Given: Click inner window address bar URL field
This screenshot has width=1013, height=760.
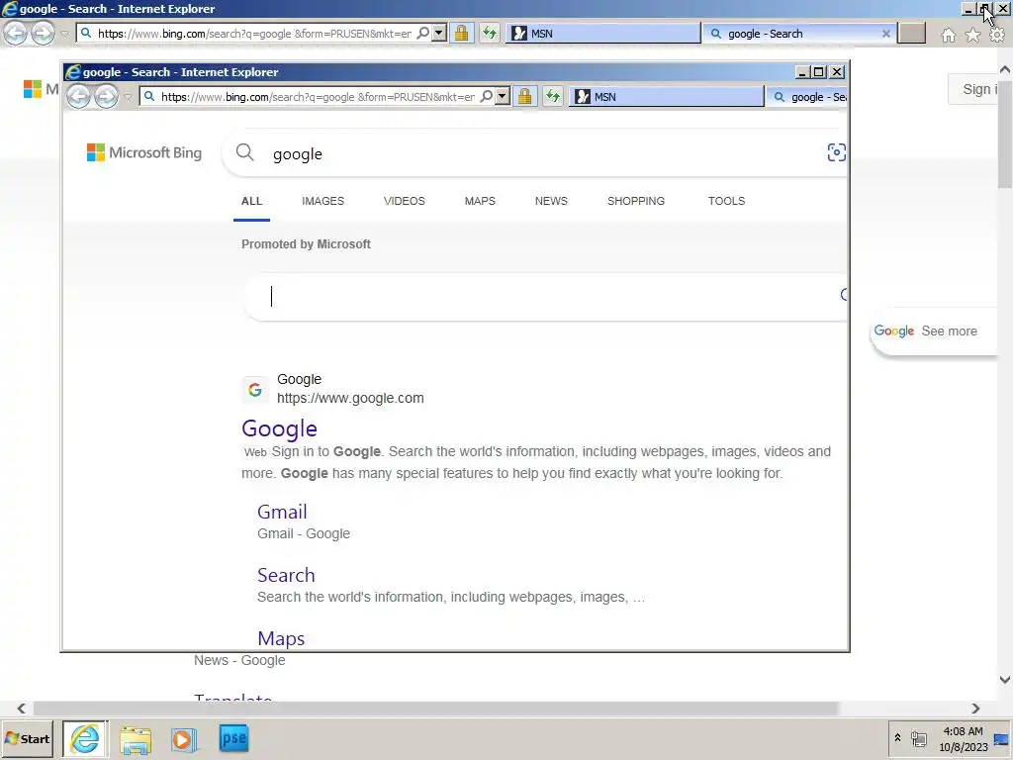Looking at the screenshot, I should (x=318, y=97).
